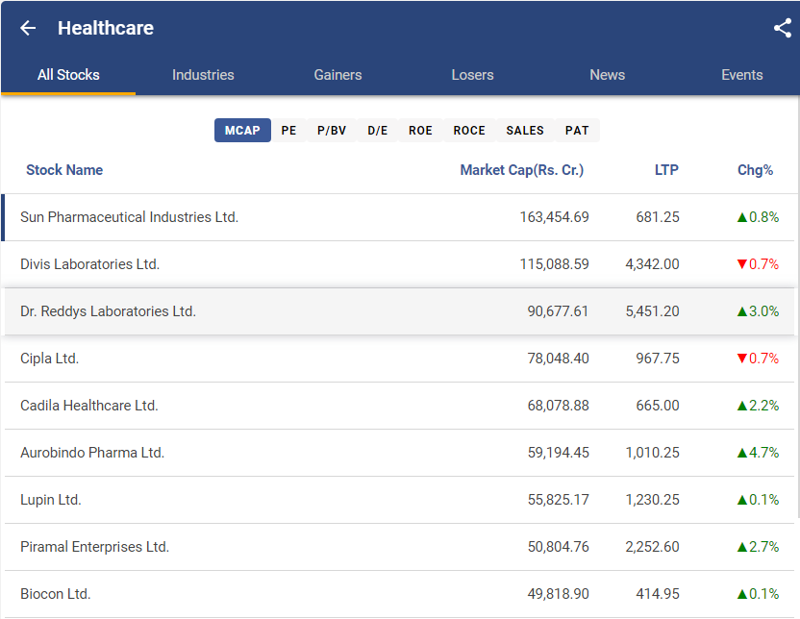Click Piramal Enterprises' 2.7% change

(758, 547)
